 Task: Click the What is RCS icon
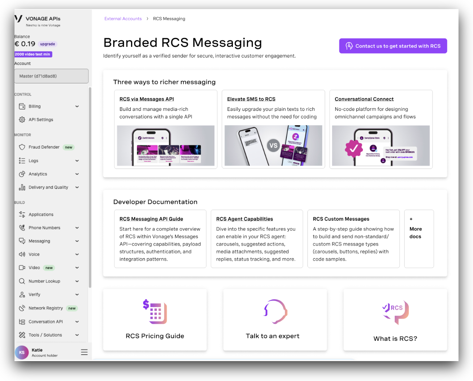[395, 312]
